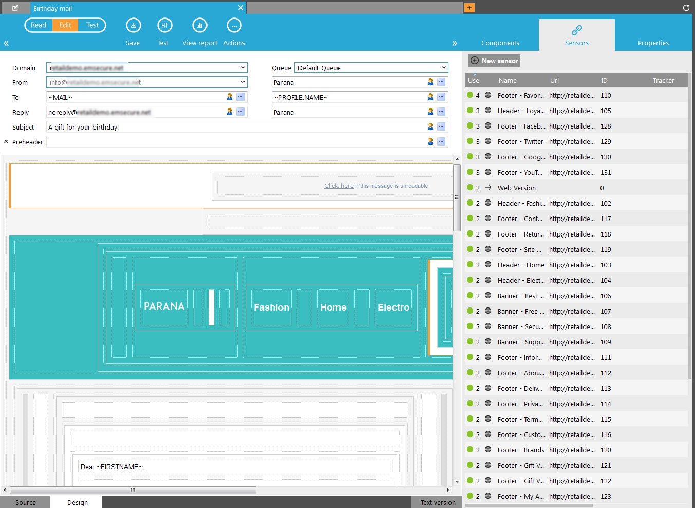The height and width of the screenshot is (508, 695).
Task: Expand the Domain dropdown
Action: coord(242,68)
